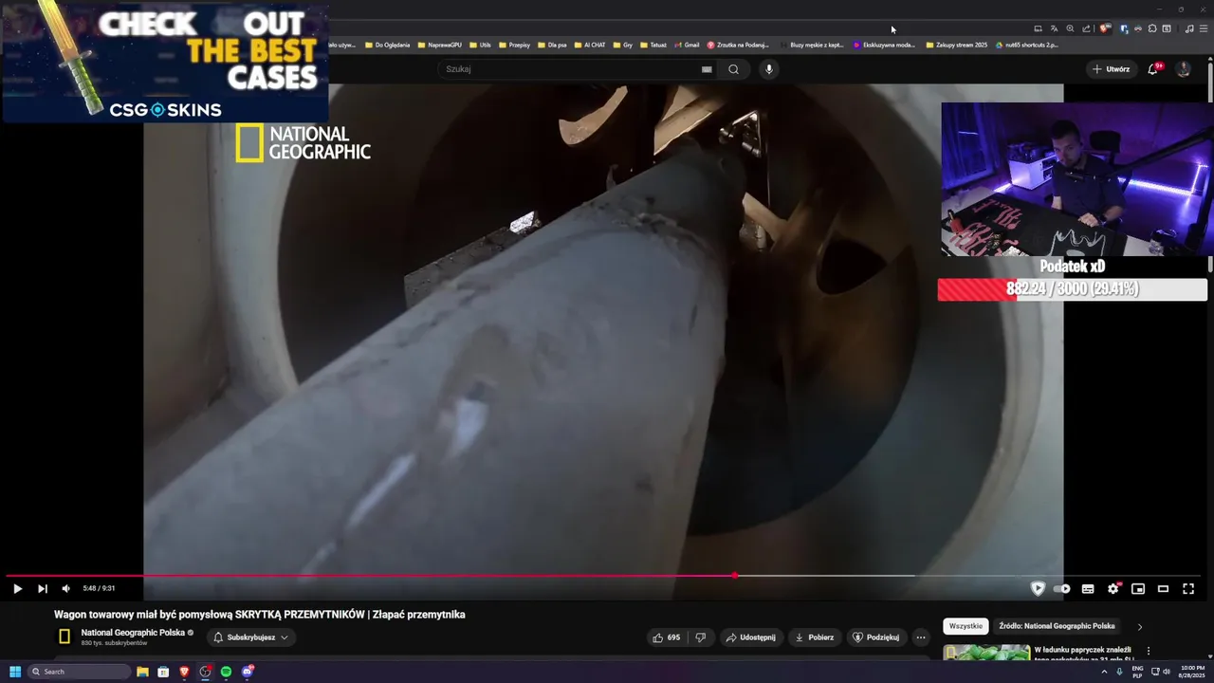Click the shield icon in player controls

(x=1038, y=589)
